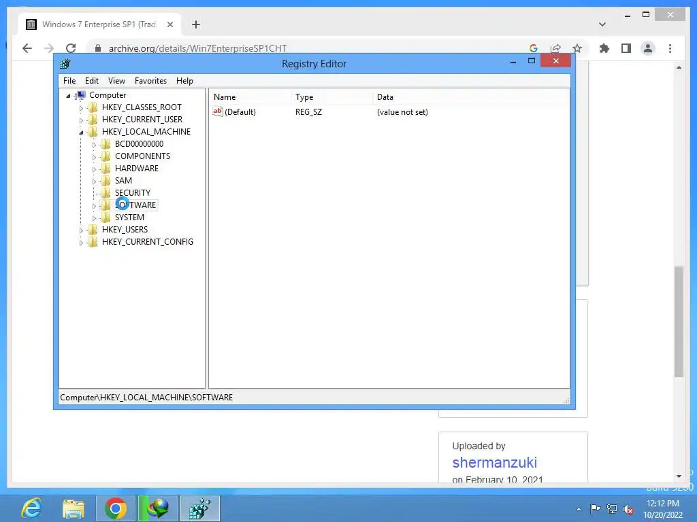697x522 pixels.
Task: Open the File menu
Action: (x=69, y=81)
